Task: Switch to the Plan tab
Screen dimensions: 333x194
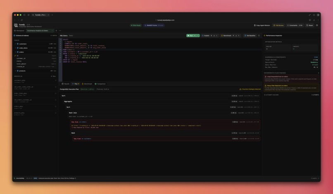Action: [x=76, y=84]
